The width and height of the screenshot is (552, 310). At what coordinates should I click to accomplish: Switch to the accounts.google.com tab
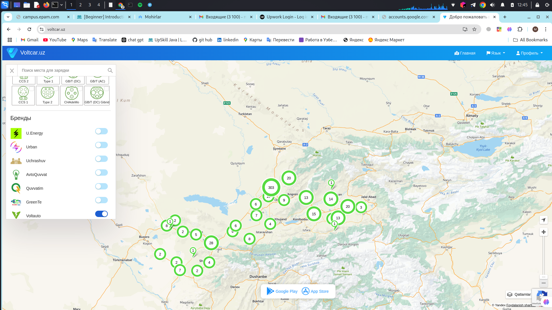pos(409,17)
